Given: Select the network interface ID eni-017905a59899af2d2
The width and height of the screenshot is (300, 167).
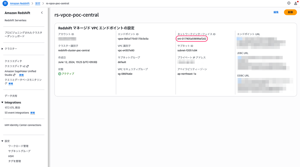Looking at the screenshot, I should pos(192,39).
